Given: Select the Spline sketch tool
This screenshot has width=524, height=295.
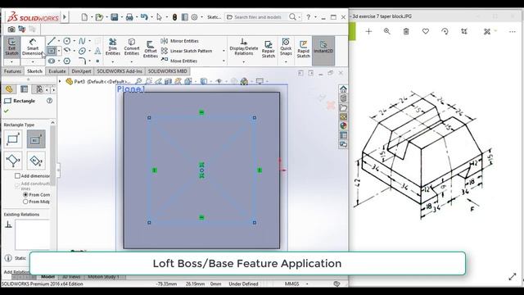Looking at the screenshot, I should (82, 41).
